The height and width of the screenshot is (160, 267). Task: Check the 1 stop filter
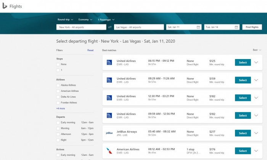pyautogui.click(x=58, y=70)
